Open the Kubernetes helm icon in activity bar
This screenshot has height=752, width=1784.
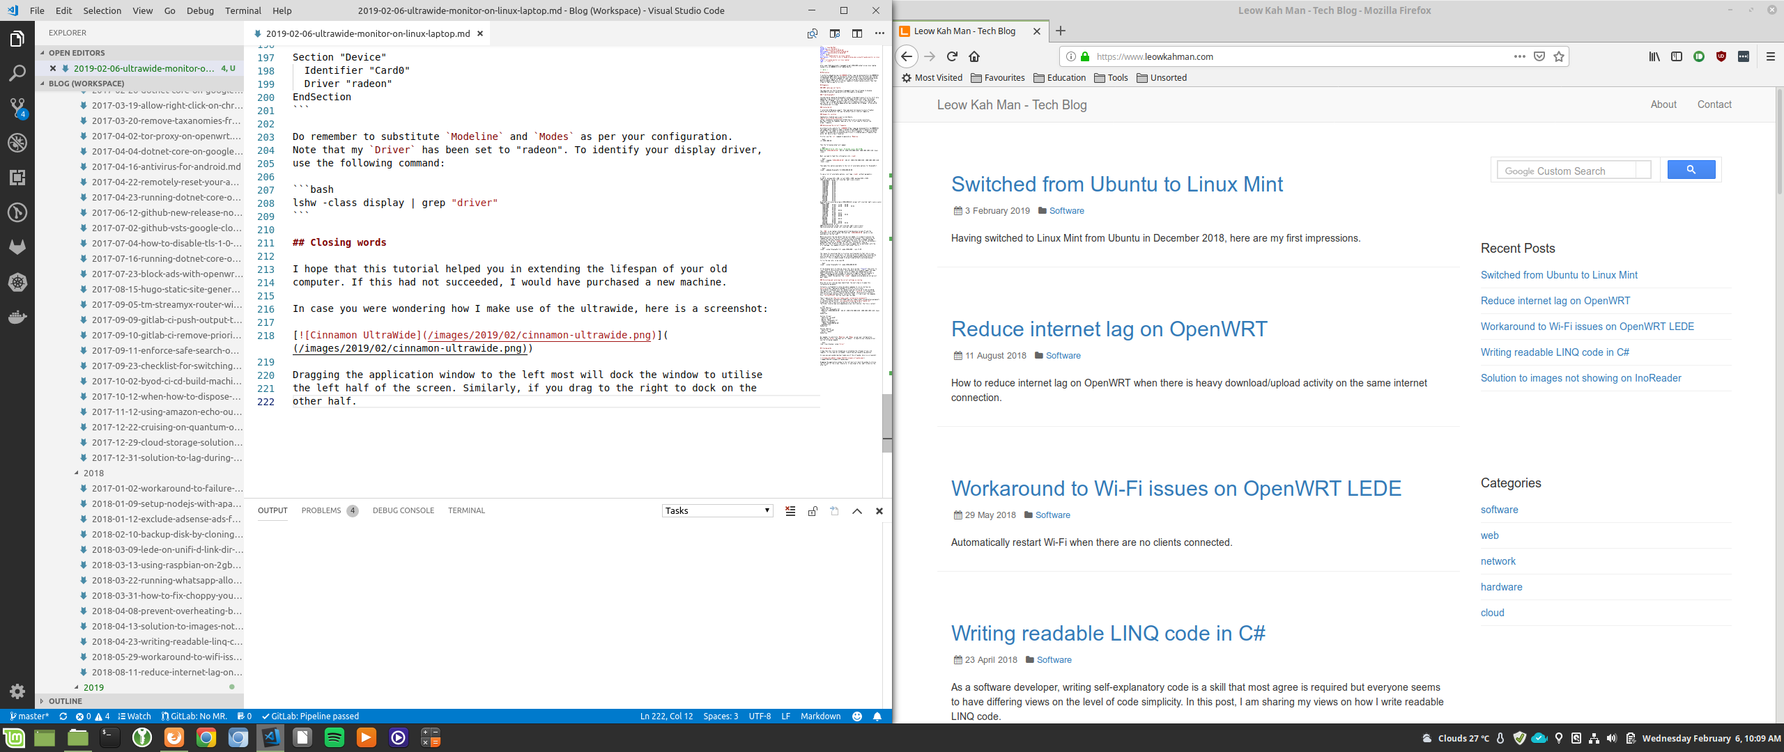pyautogui.click(x=17, y=282)
